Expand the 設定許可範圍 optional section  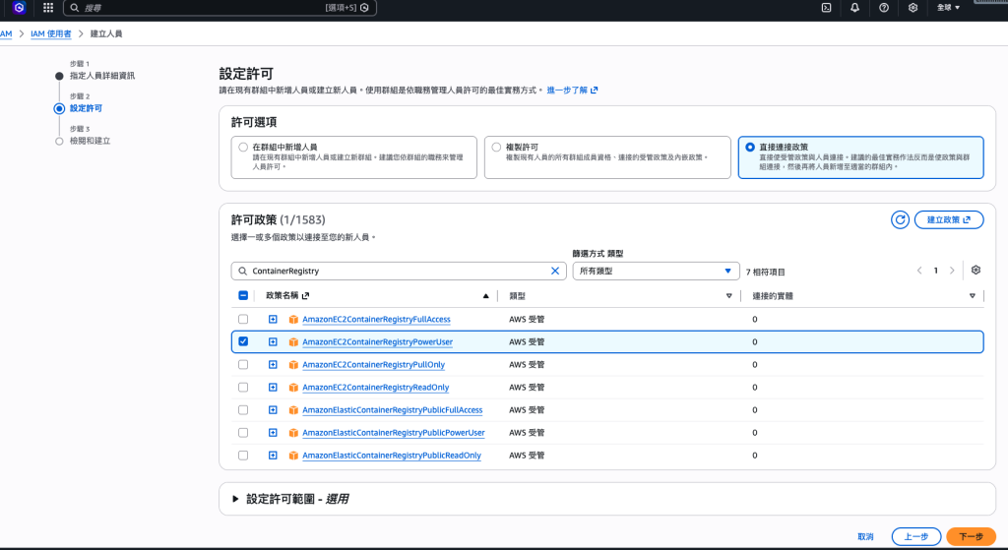[x=235, y=499]
